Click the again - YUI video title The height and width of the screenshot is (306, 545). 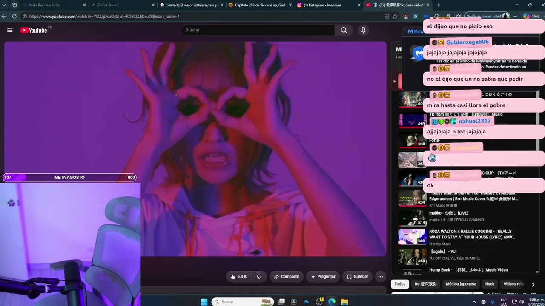click(x=444, y=252)
